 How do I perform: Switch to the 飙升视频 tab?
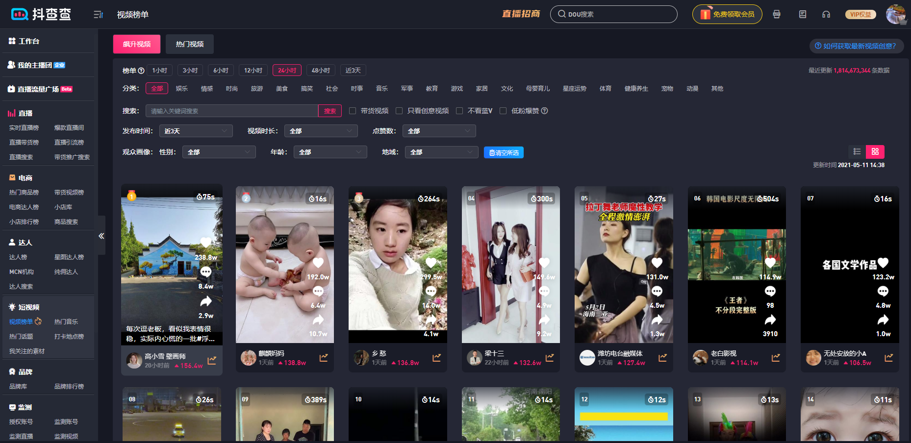coord(137,44)
